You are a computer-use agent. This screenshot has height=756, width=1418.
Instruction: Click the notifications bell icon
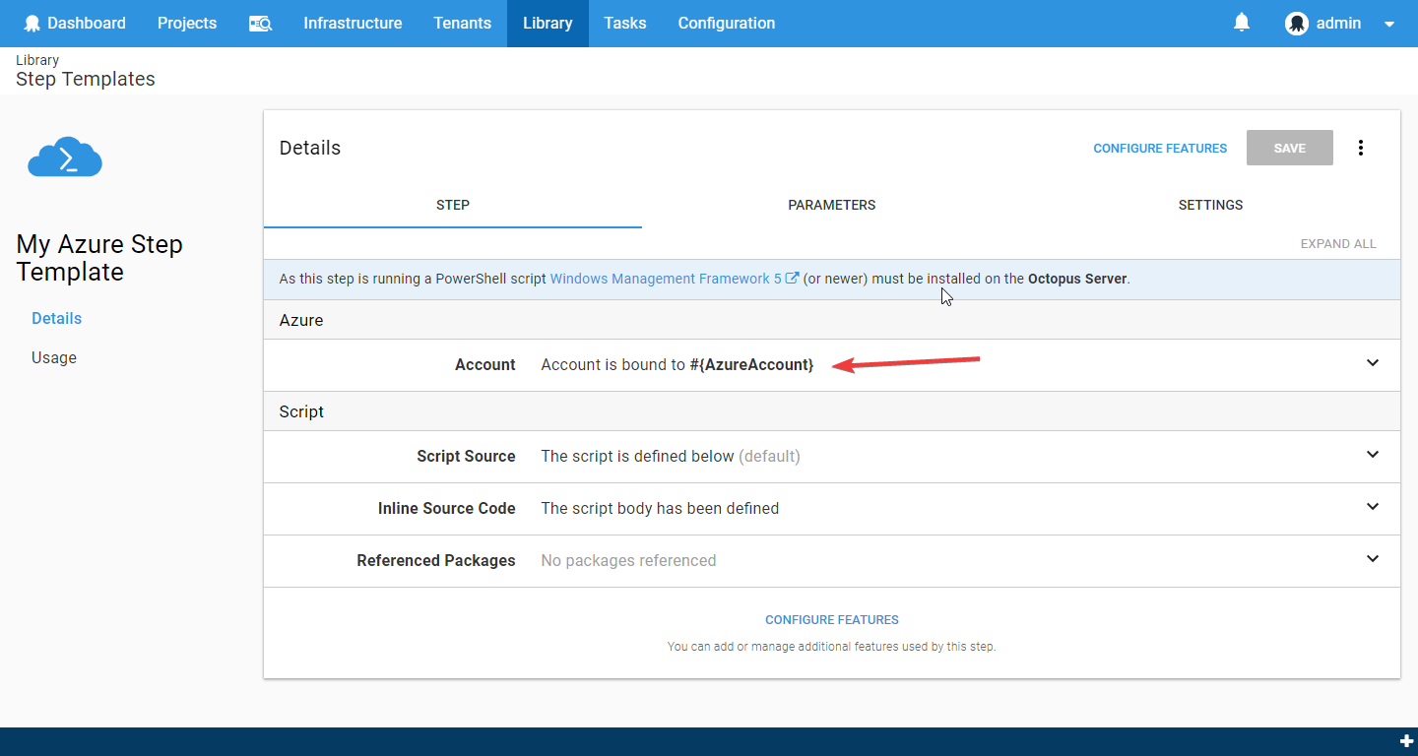pos(1242,23)
